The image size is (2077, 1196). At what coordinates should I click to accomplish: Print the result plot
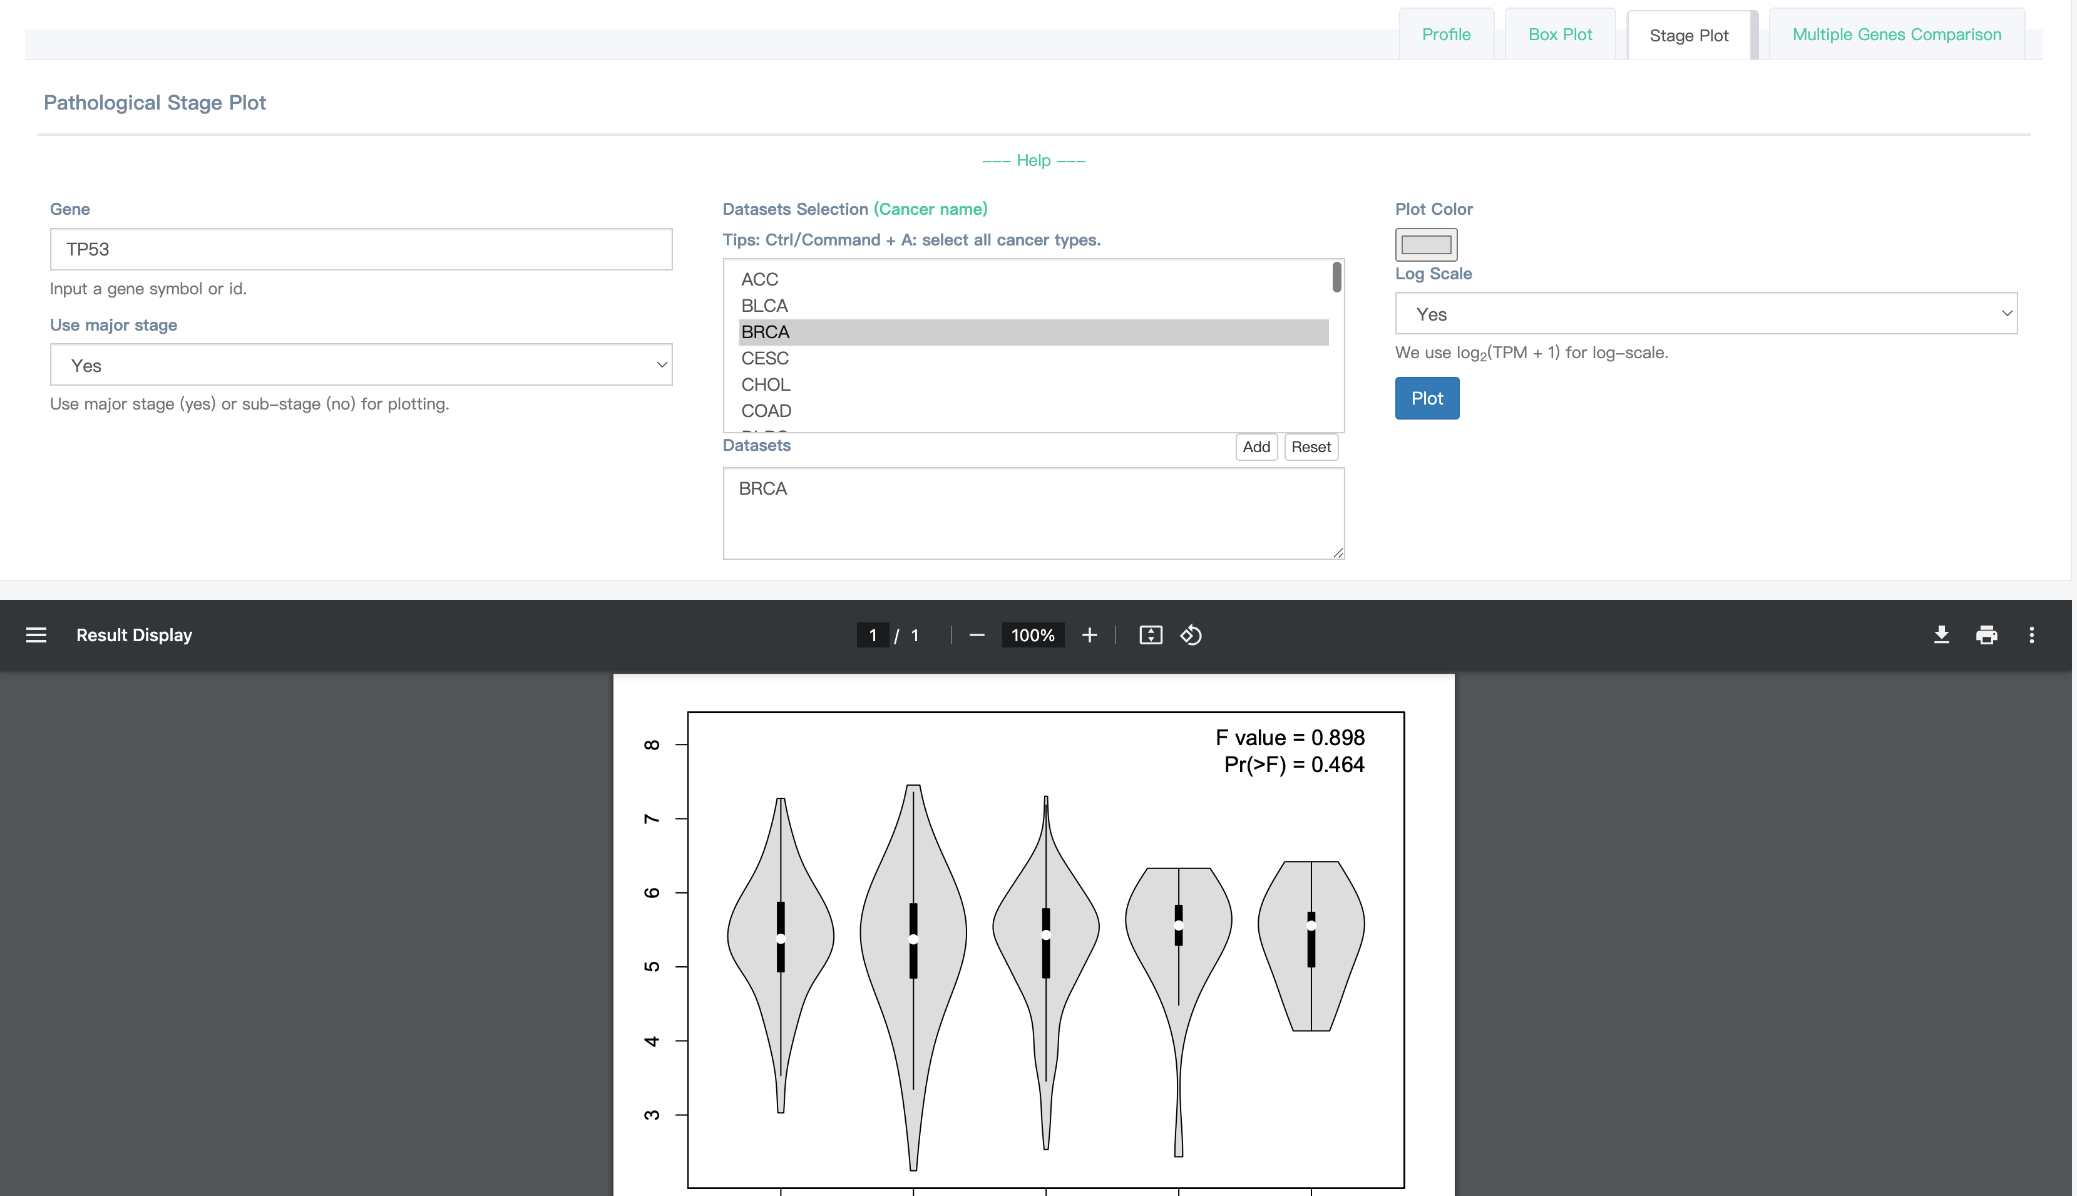(x=1987, y=635)
